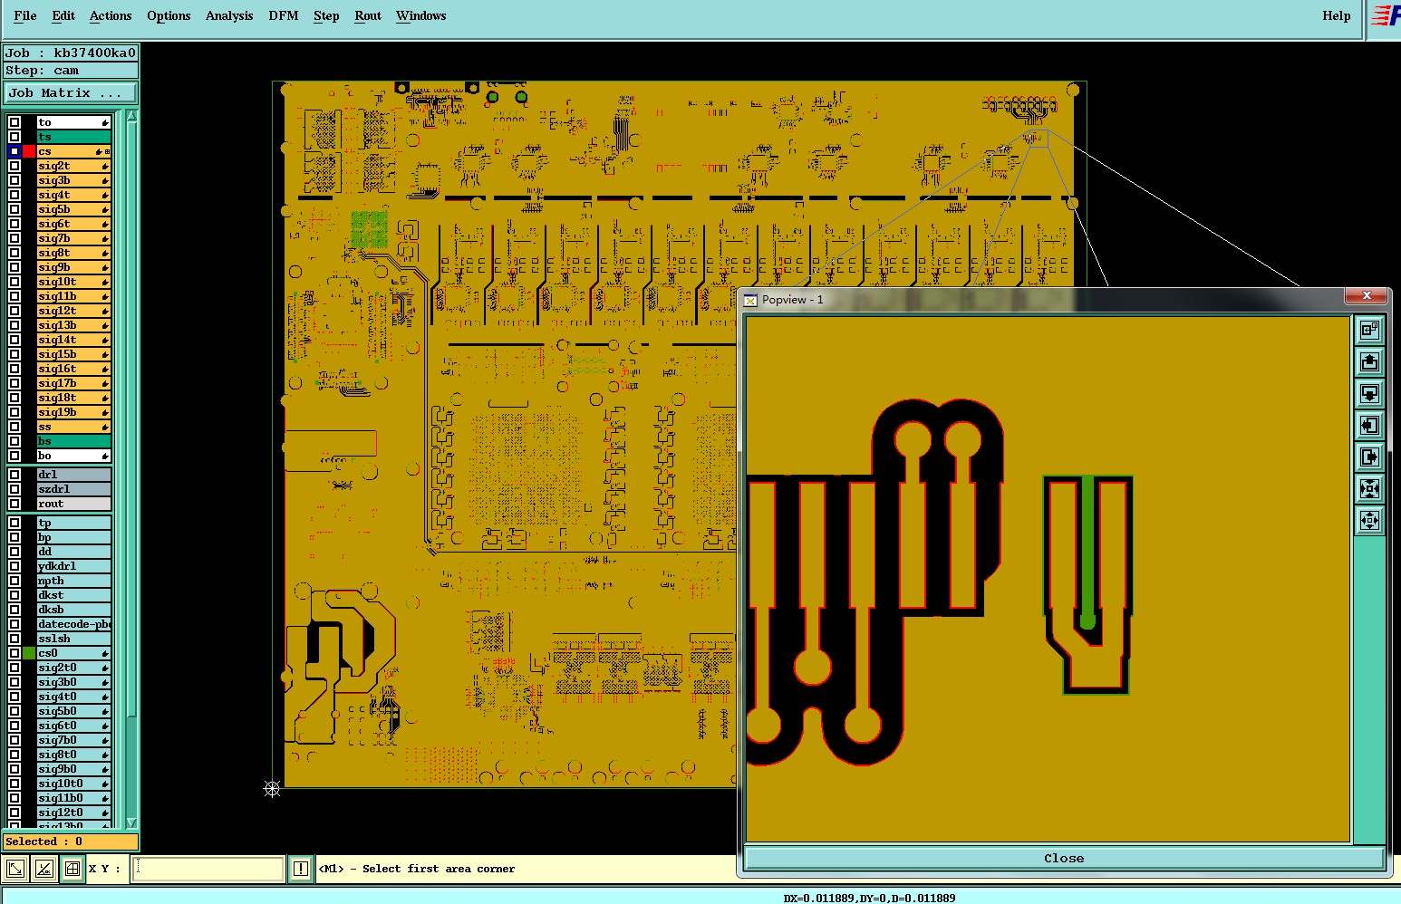
Task: Click the hand icon on the to layer
Action: coord(105,122)
